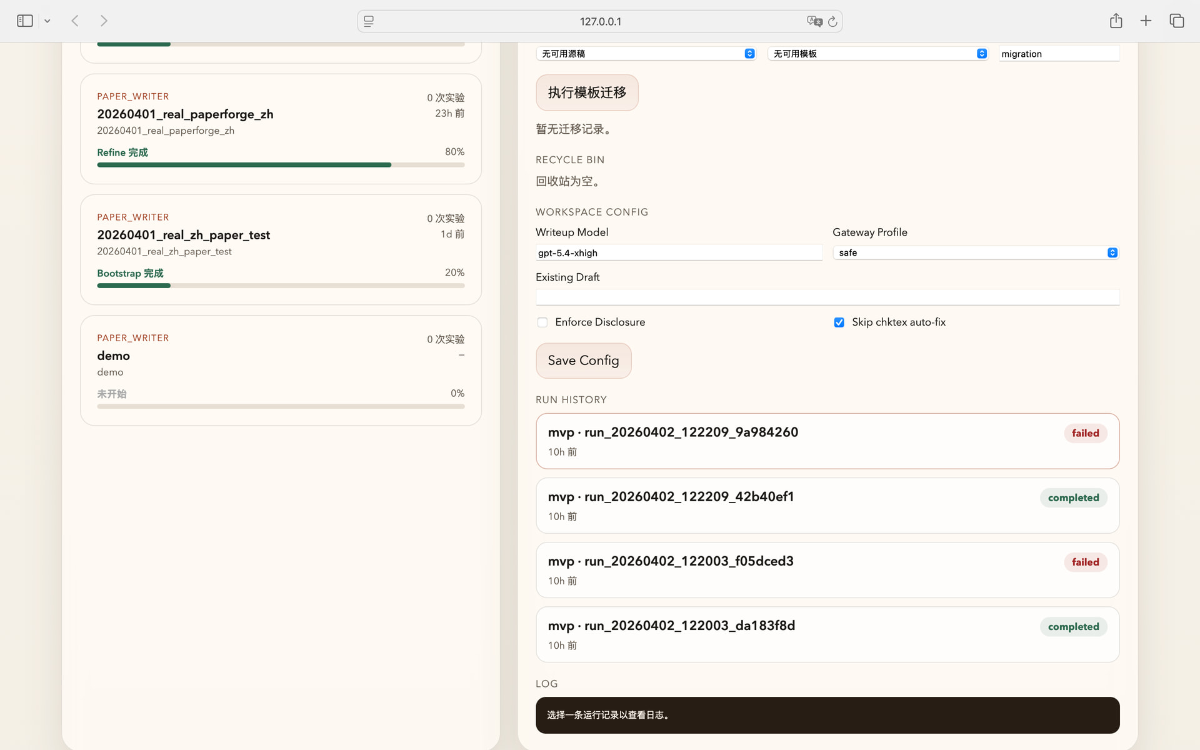Viewport: 1200px width, 750px height.
Task: Click the 执行模板迁移 button
Action: [x=587, y=92]
